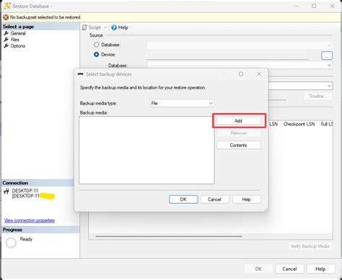The image size is (342, 280).
Task: Click the Files wrench icon
Action: [6, 40]
